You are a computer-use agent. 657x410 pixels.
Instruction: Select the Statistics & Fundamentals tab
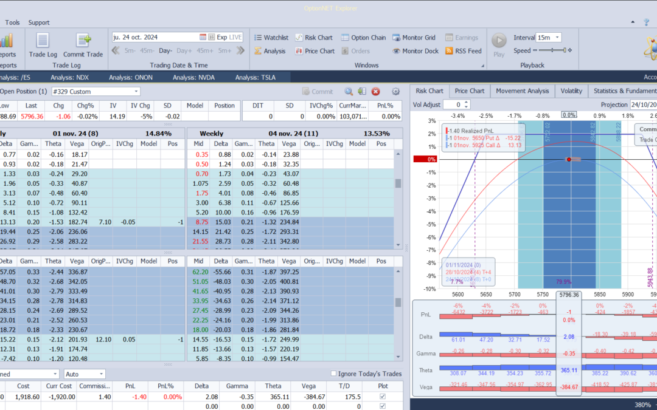[624, 91]
